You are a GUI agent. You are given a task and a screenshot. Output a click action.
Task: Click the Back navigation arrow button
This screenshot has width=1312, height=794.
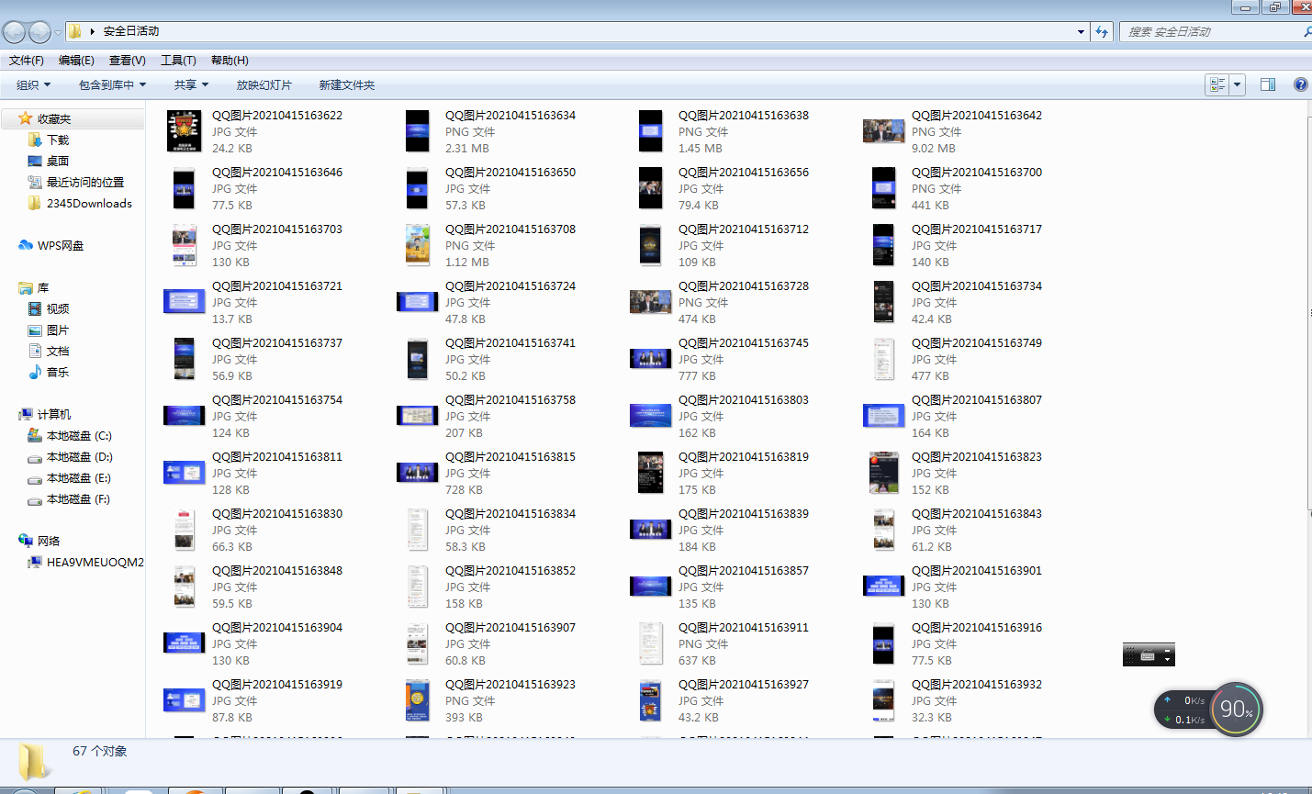[x=14, y=32]
